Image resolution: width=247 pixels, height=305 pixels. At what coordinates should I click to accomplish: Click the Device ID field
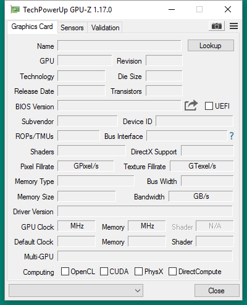click(195, 121)
